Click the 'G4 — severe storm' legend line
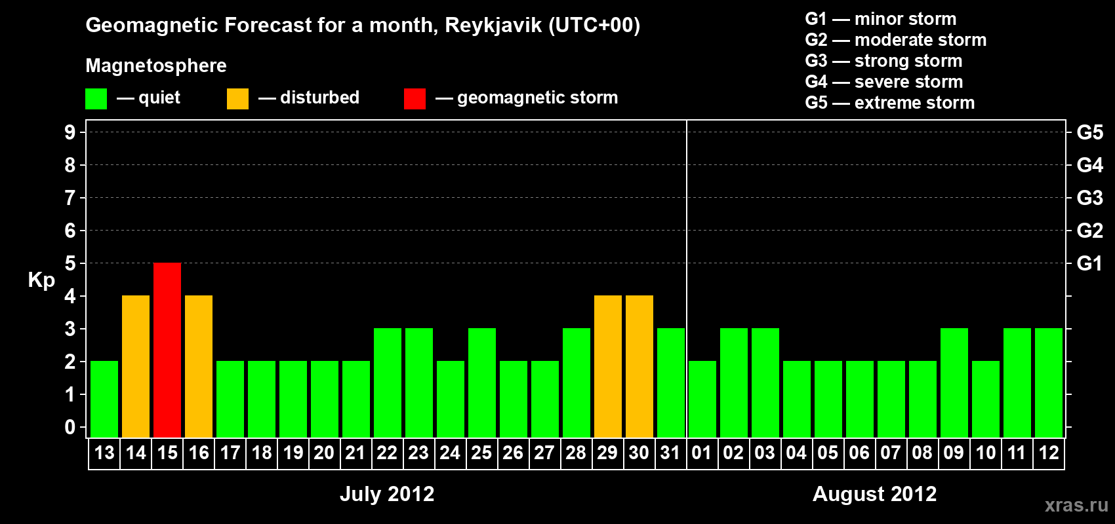The height and width of the screenshot is (524, 1115). click(884, 82)
